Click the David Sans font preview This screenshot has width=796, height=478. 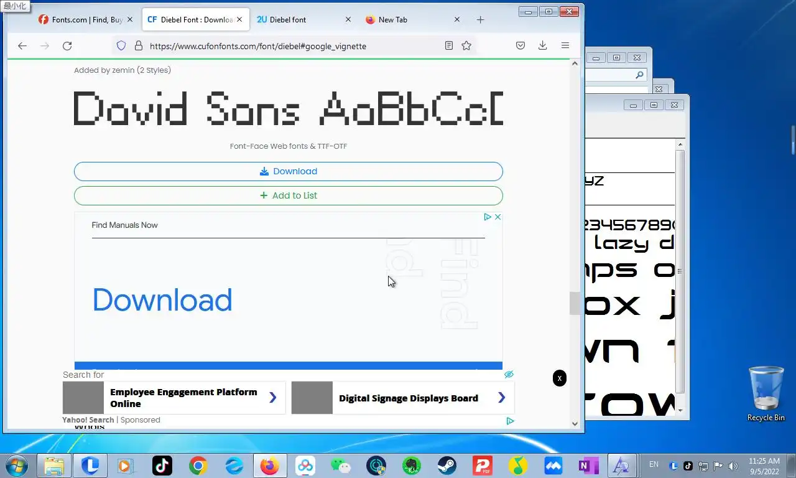pyautogui.click(x=288, y=108)
